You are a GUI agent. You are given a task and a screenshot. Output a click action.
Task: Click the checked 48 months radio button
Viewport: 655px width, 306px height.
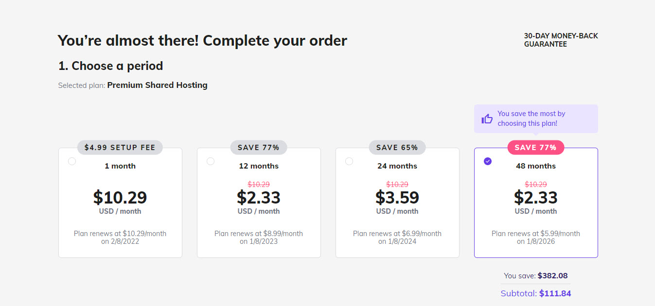(488, 161)
